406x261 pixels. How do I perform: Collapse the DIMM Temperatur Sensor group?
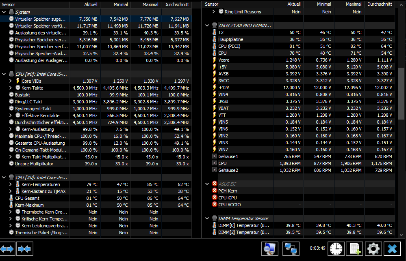click(x=207, y=218)
